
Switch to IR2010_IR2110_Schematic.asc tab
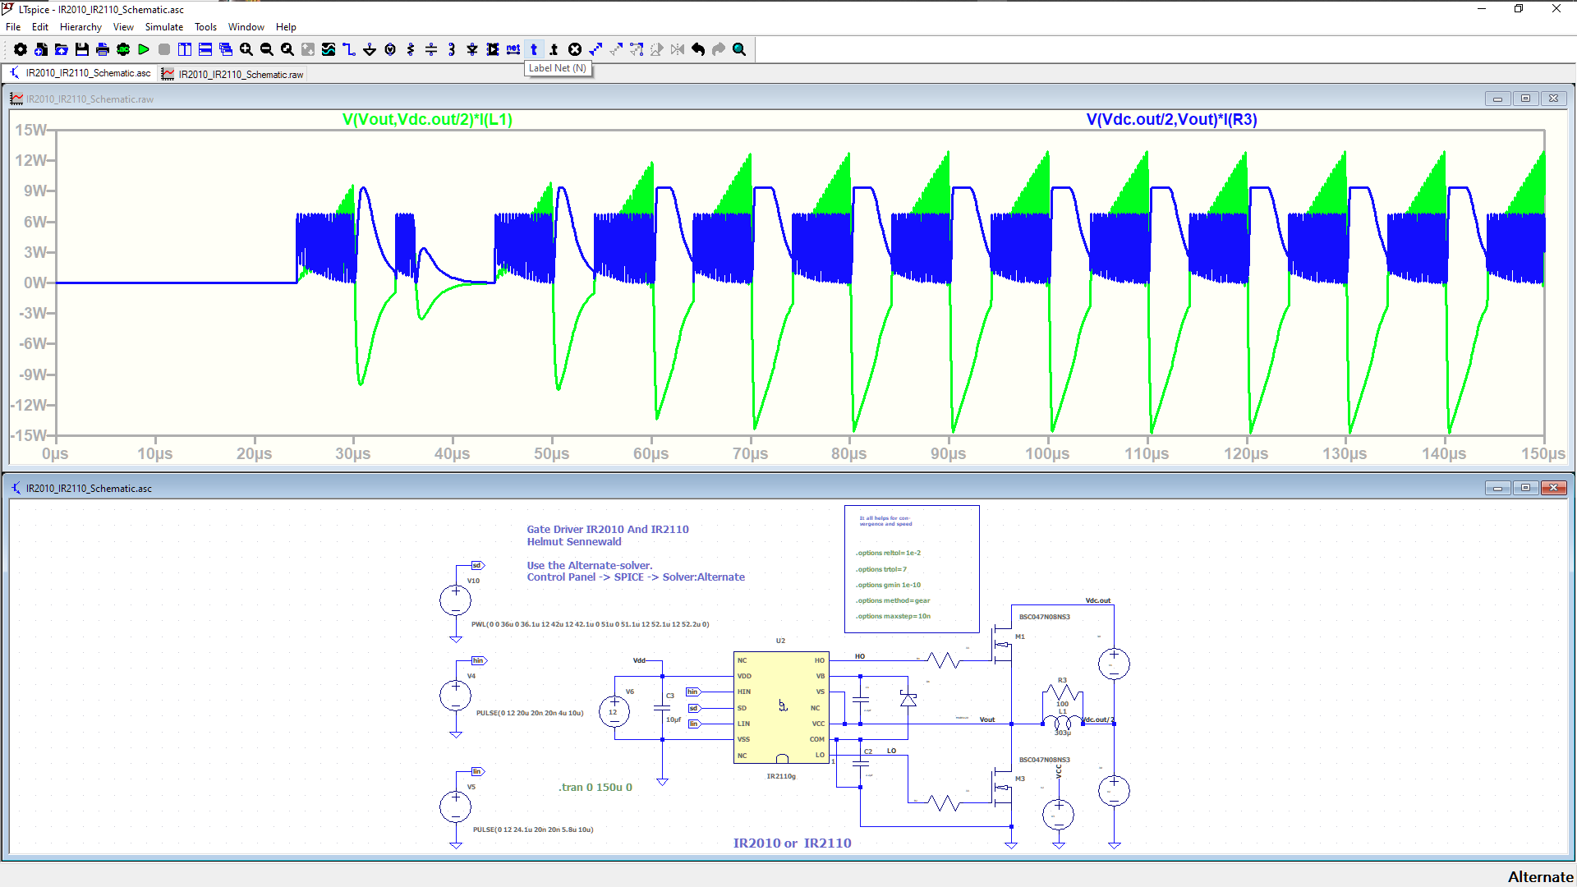coord(80,73)
